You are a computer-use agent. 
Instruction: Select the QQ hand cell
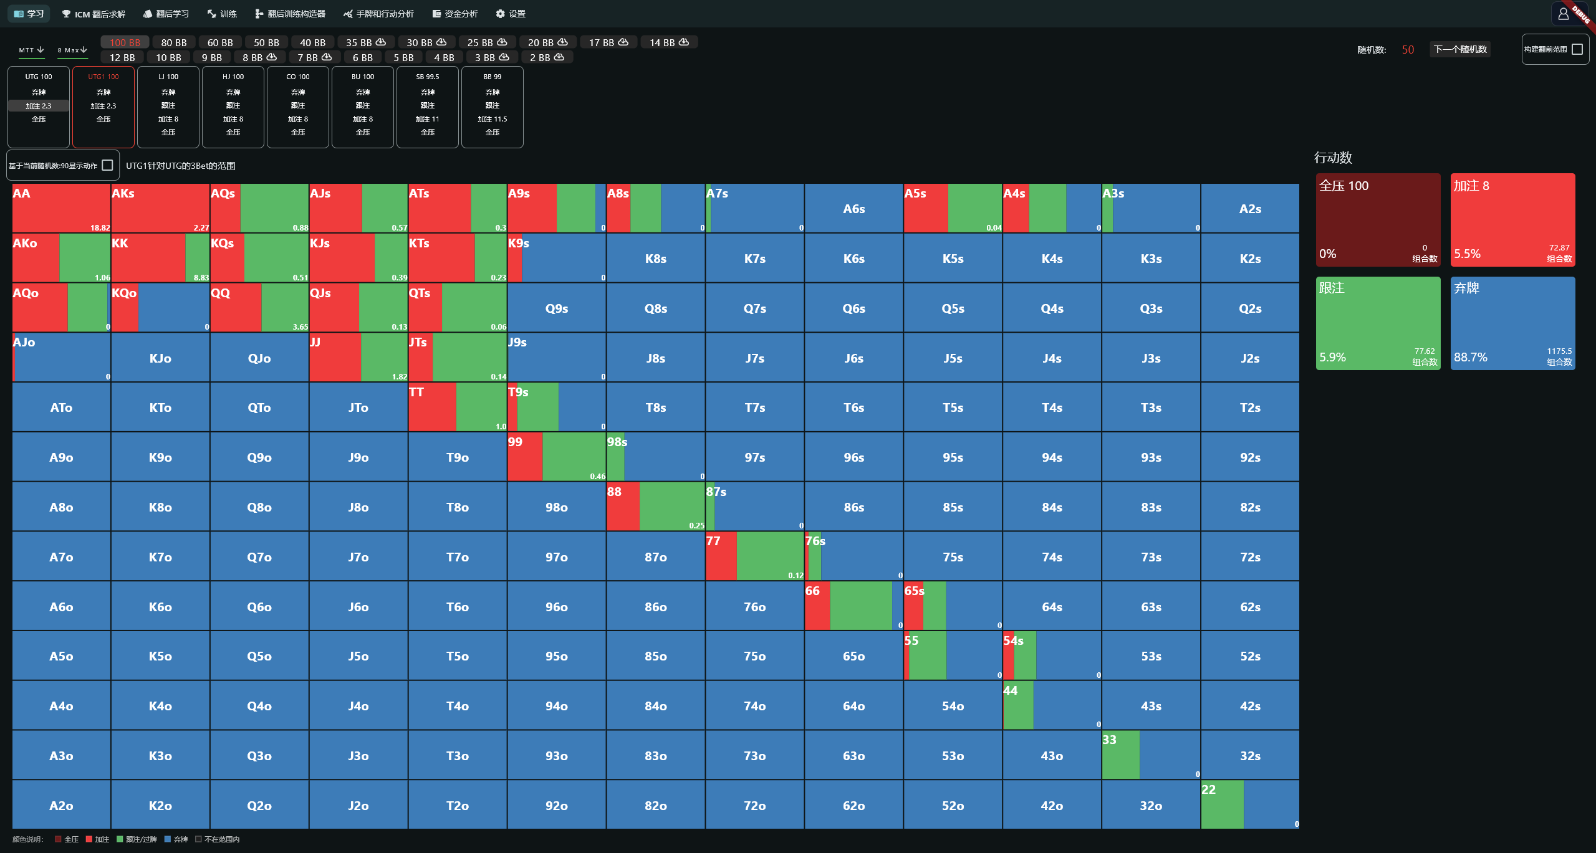pos(259,307)
